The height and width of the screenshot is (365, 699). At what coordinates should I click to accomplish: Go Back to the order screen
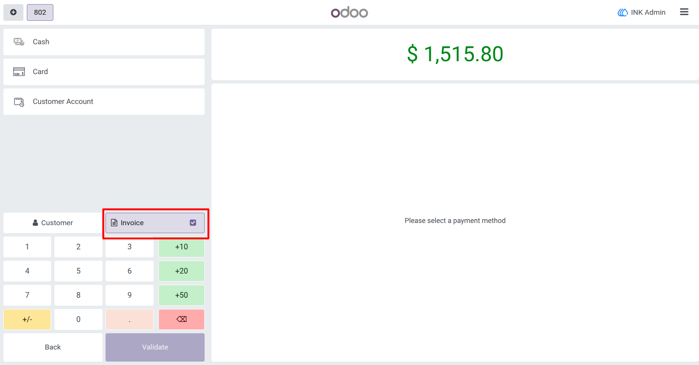(x=53, y=347)
